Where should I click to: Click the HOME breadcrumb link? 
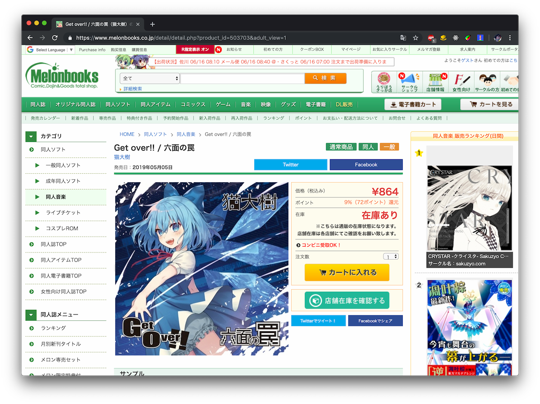point(127,135)
